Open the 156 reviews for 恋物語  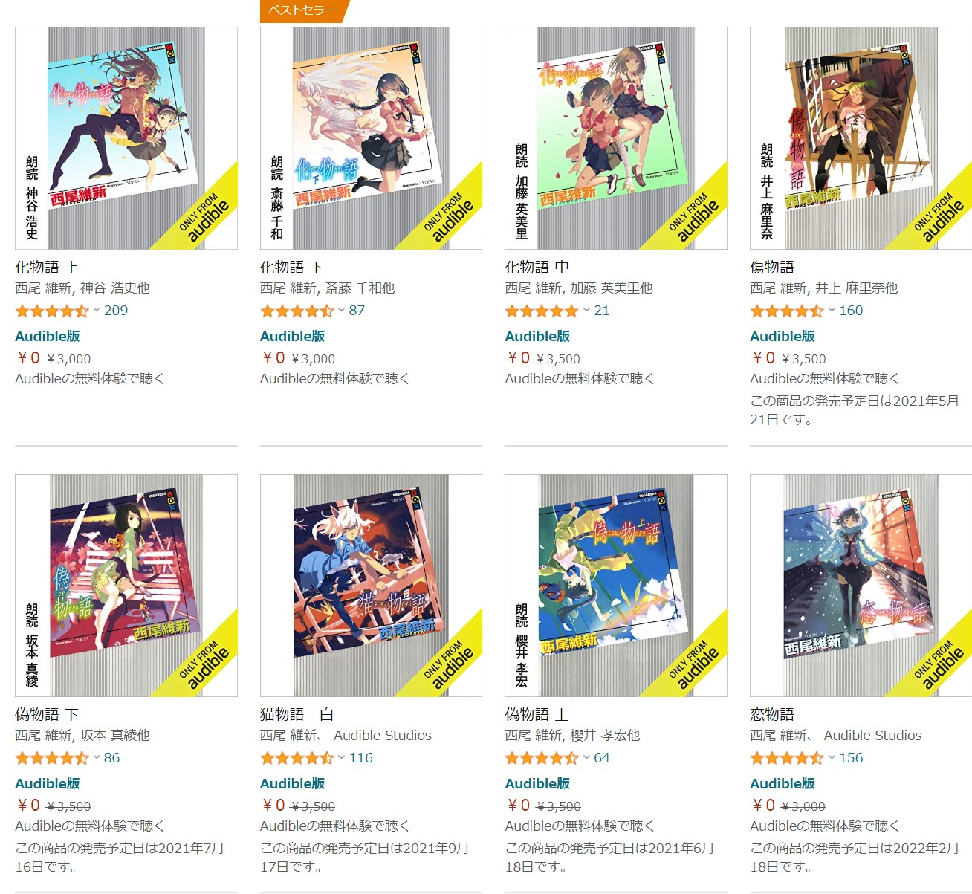[851, 758]
